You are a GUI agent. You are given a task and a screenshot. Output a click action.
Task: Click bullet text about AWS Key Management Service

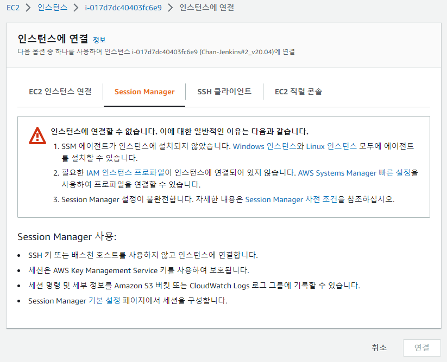point(138,270)
